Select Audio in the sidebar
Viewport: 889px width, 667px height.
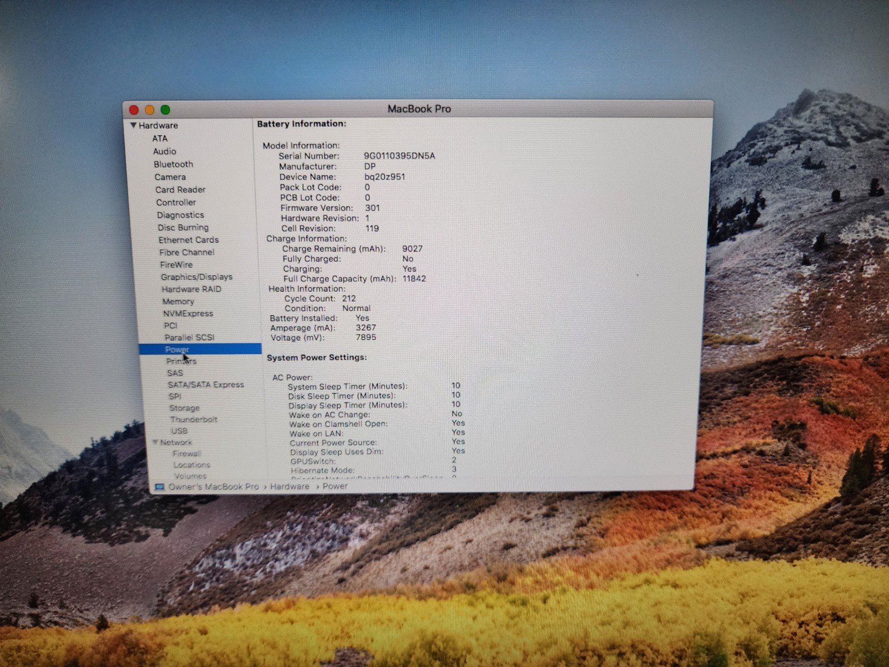coord(164,151)
